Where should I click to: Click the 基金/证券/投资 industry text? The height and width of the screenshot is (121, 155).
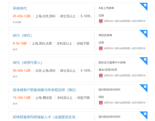point(108,70)
